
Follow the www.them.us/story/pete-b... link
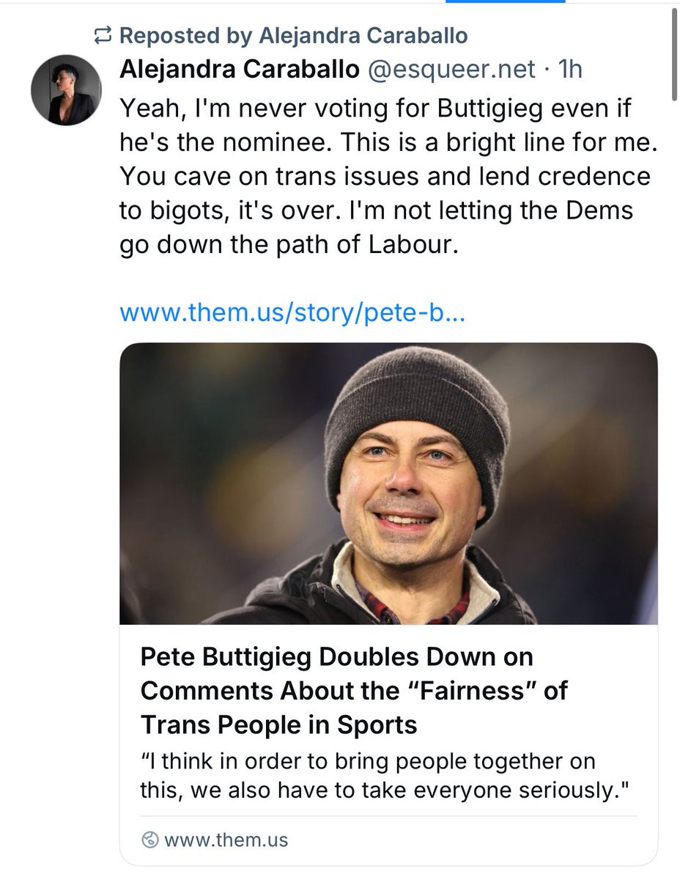(292, 314)
